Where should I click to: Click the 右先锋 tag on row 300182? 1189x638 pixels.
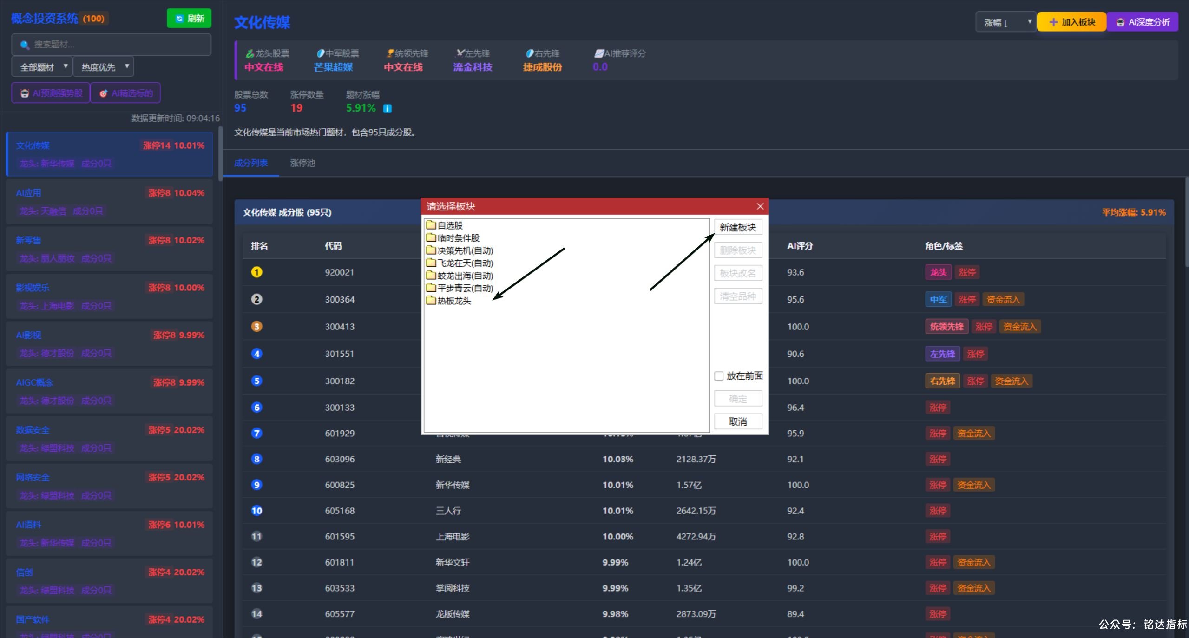tap(942, 381)
